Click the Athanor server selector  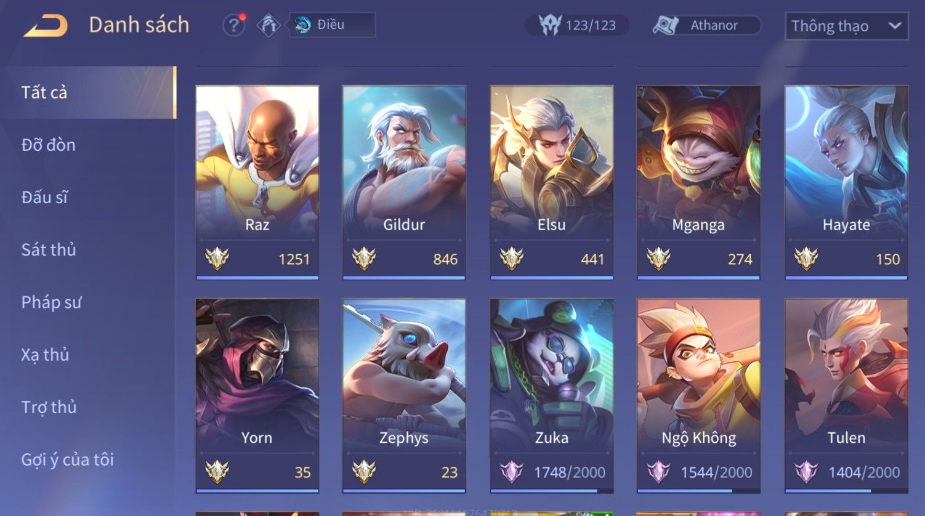(x=706, y=25)
